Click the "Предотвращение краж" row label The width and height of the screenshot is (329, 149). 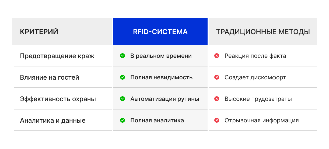[57, 56]
